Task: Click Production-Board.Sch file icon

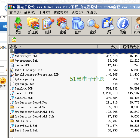Action: [12, 107]
